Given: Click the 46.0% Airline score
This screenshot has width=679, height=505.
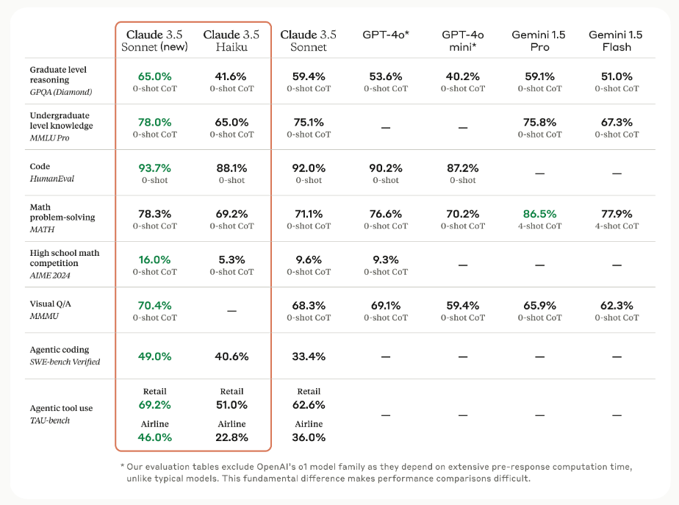Looking at the screenshot, I should coord(154,437).
